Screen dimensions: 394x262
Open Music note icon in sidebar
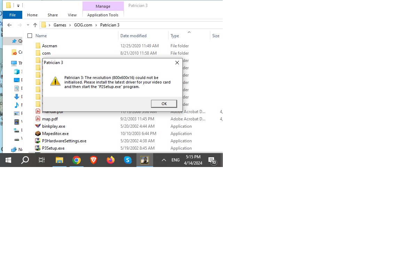point(17,105)
